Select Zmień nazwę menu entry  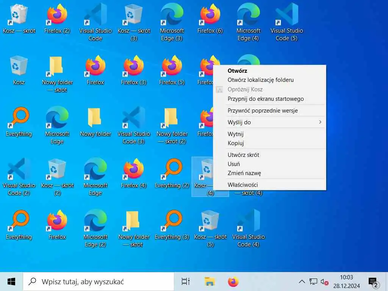click(269, 173)
